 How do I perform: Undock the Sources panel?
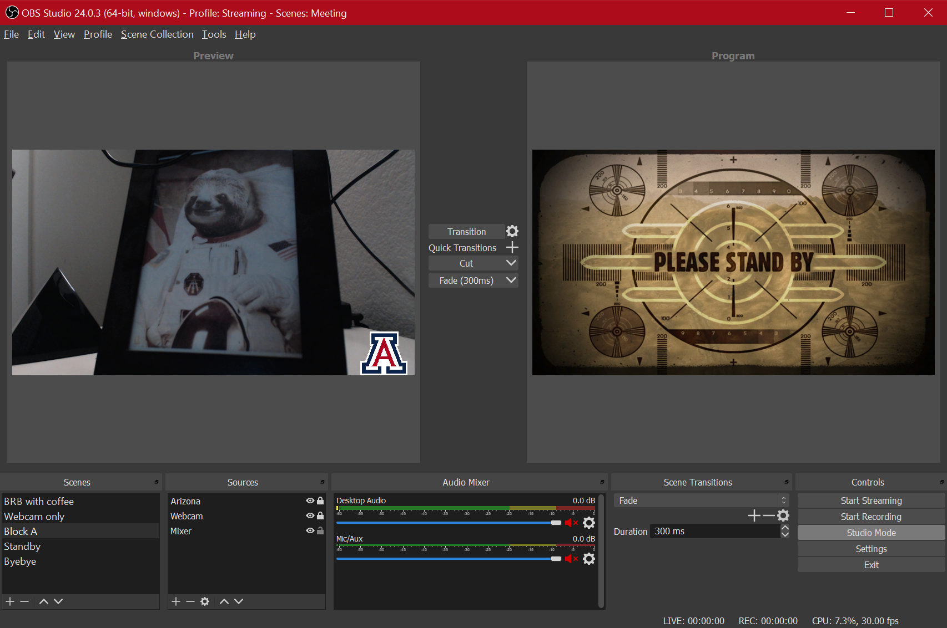click(x=323, y=482)
